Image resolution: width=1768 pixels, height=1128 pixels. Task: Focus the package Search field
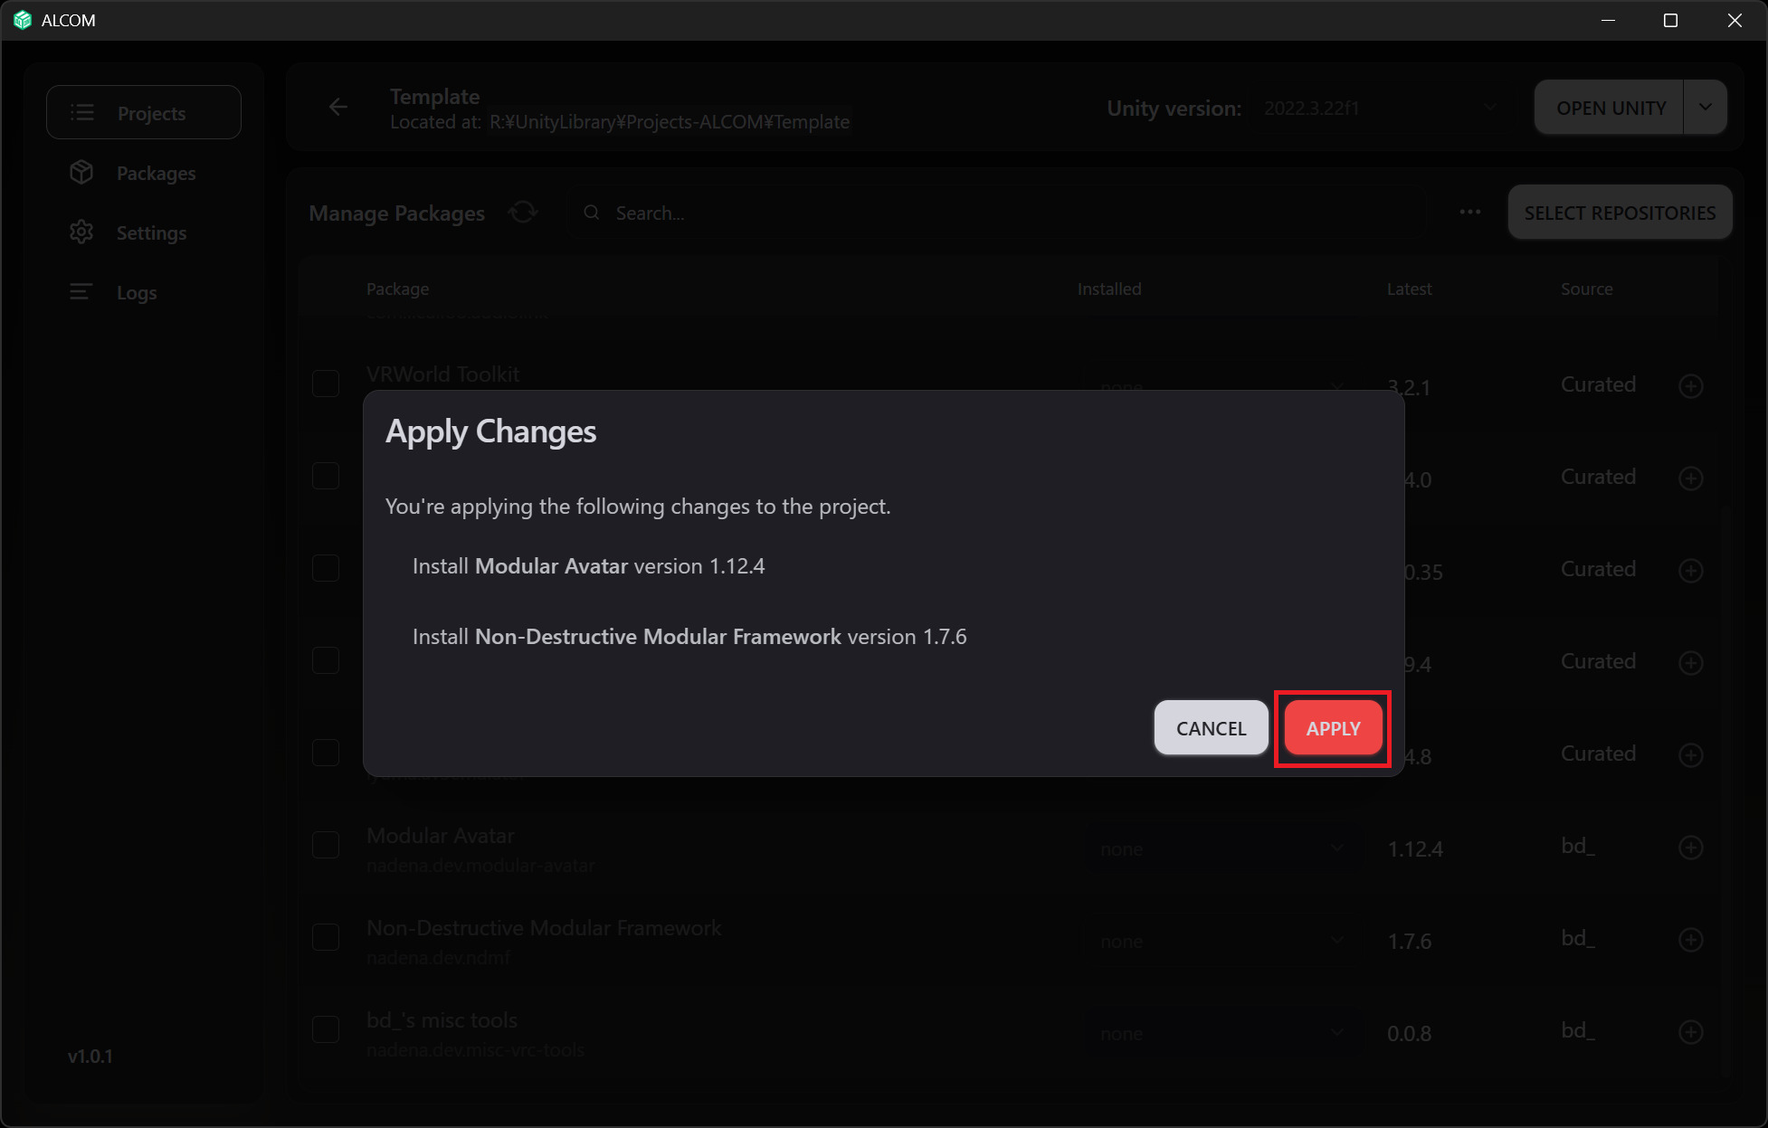point(1000,213)
